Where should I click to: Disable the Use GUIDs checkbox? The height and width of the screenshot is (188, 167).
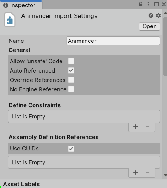coord(71,149)
